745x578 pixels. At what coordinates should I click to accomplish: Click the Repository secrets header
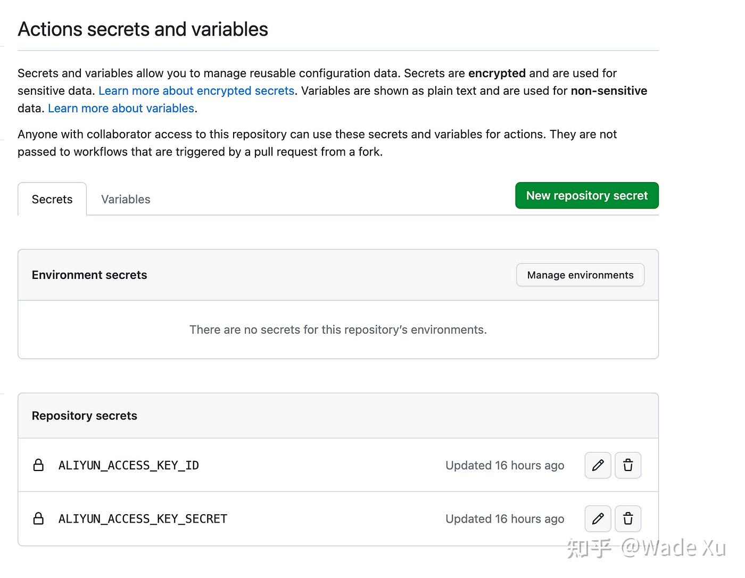pyautogui.click(x=84, y=416)
